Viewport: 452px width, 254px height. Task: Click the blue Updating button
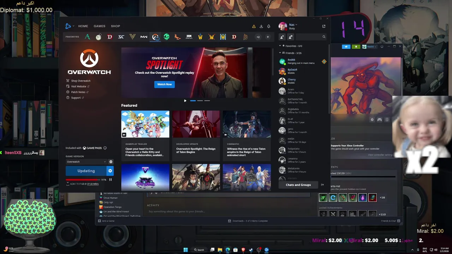point(86,171)
